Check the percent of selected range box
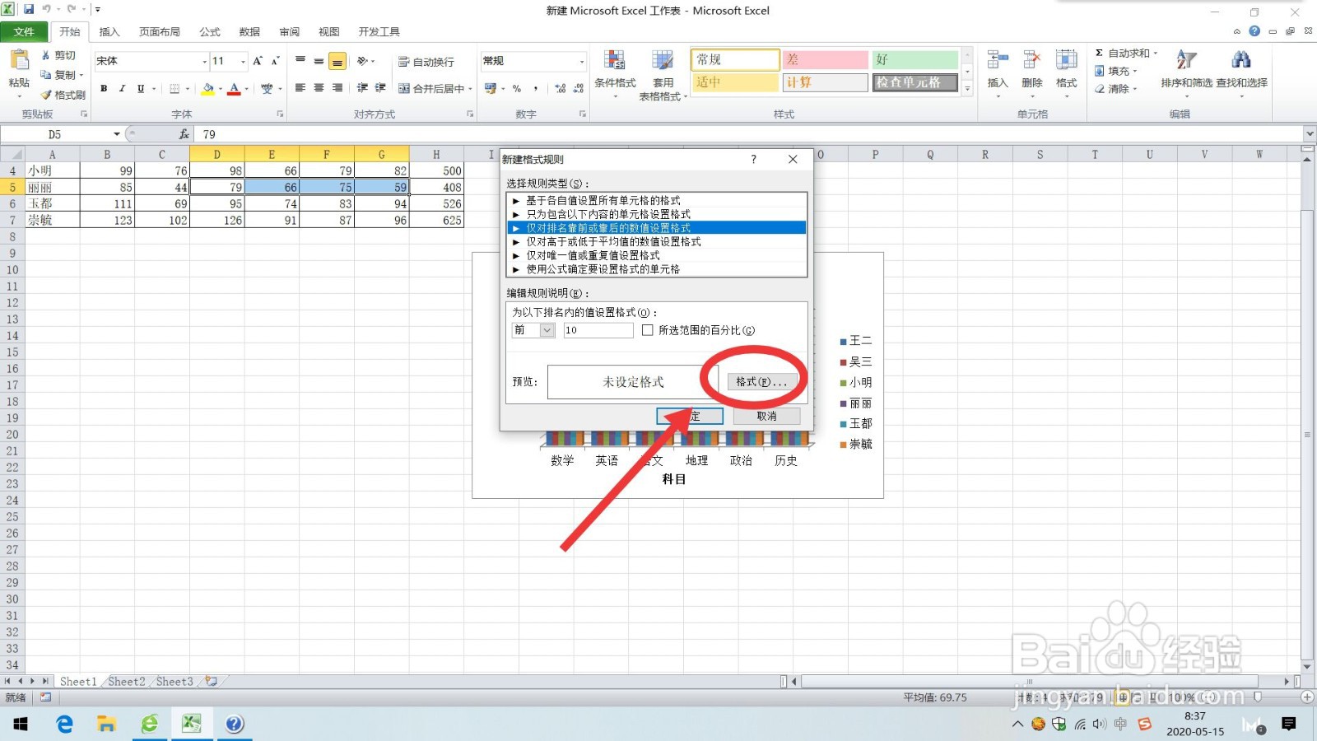The width and height of the screenshot is (1317, 741). [648, 330]
